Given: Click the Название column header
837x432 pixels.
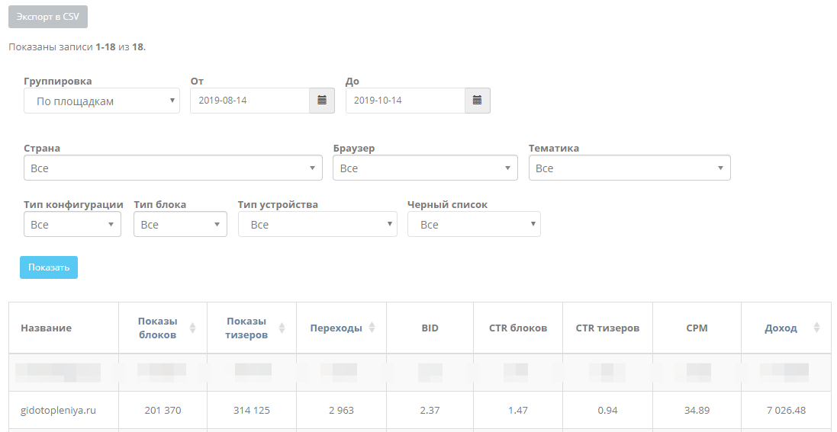Looking at the screenshot, I should pyautogui.click(x=47, y=328).
